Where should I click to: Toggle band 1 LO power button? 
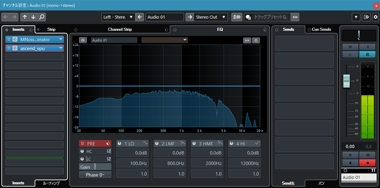click(120, 143)
